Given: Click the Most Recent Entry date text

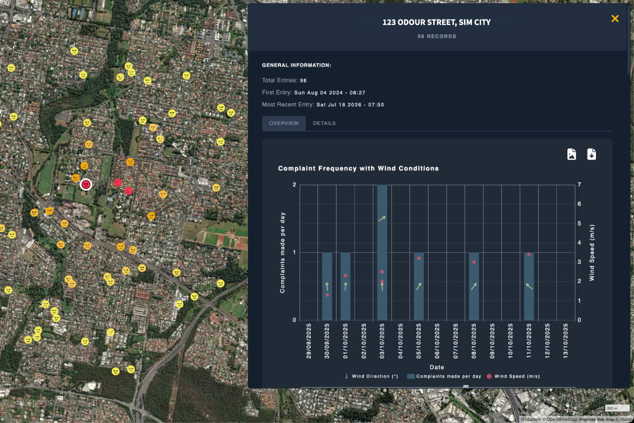Looking at the screenshot, I should pos(350,105).
